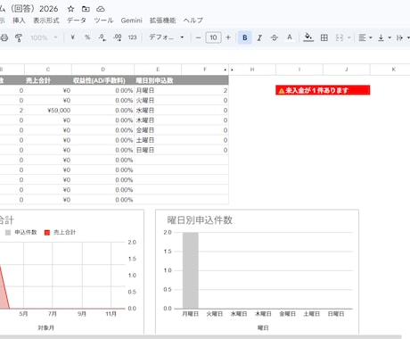
Task: Select the 売上合計 header cell
Action: [x=48, y=80]
